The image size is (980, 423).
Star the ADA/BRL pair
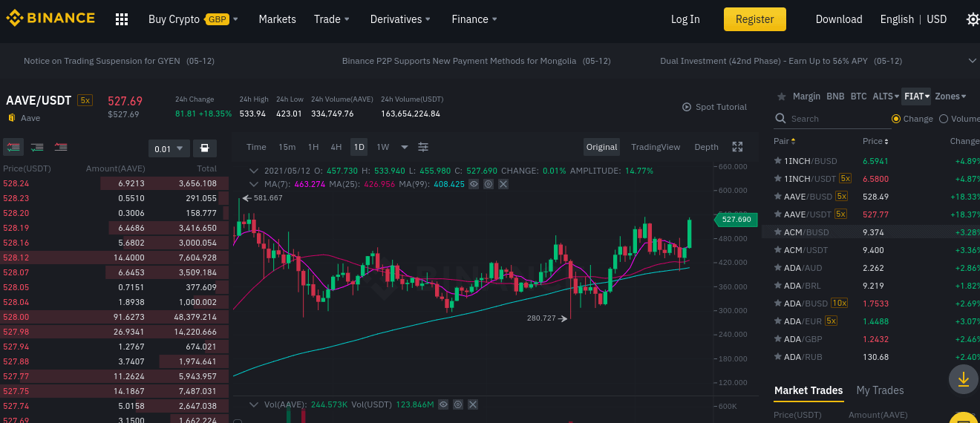tap(778, 286)
